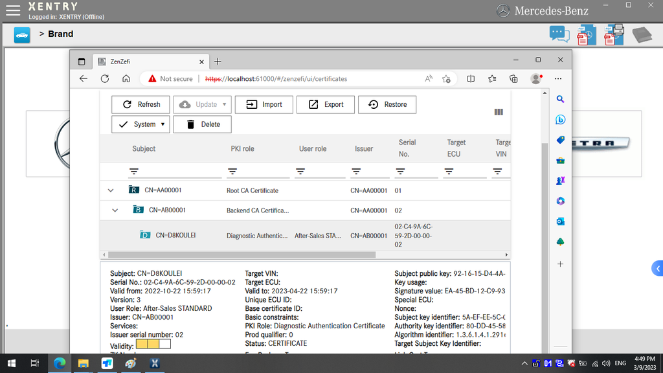Image resolution: width=663 pixels, height=373 pixels.
Task: Click the Delete button
Action: click(x=203, y=124)
